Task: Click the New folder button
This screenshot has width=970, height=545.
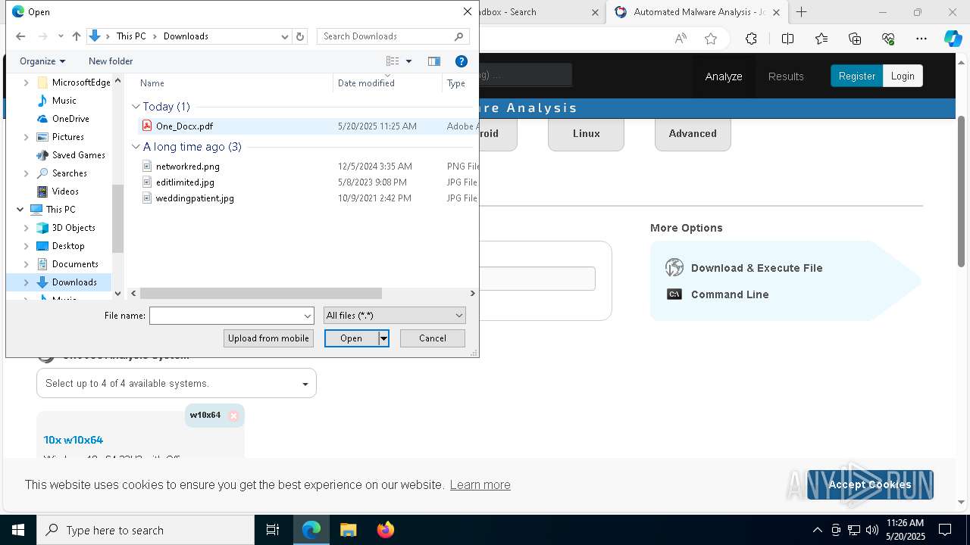Action: [111, 61]
